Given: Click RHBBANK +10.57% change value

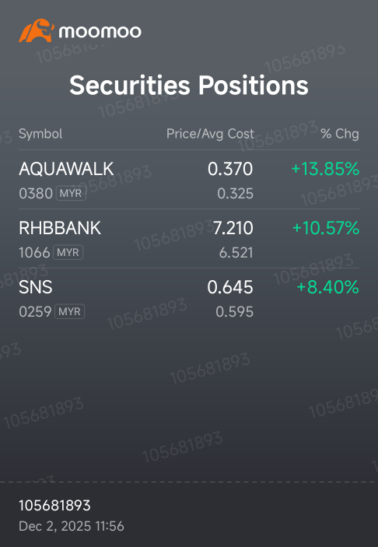Looking at the screenshot, I should (x=326, y=228).
